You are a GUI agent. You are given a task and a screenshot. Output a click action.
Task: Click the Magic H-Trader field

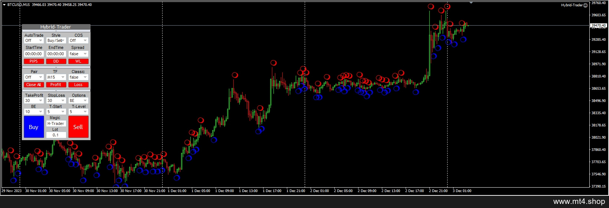pos(56,123)
